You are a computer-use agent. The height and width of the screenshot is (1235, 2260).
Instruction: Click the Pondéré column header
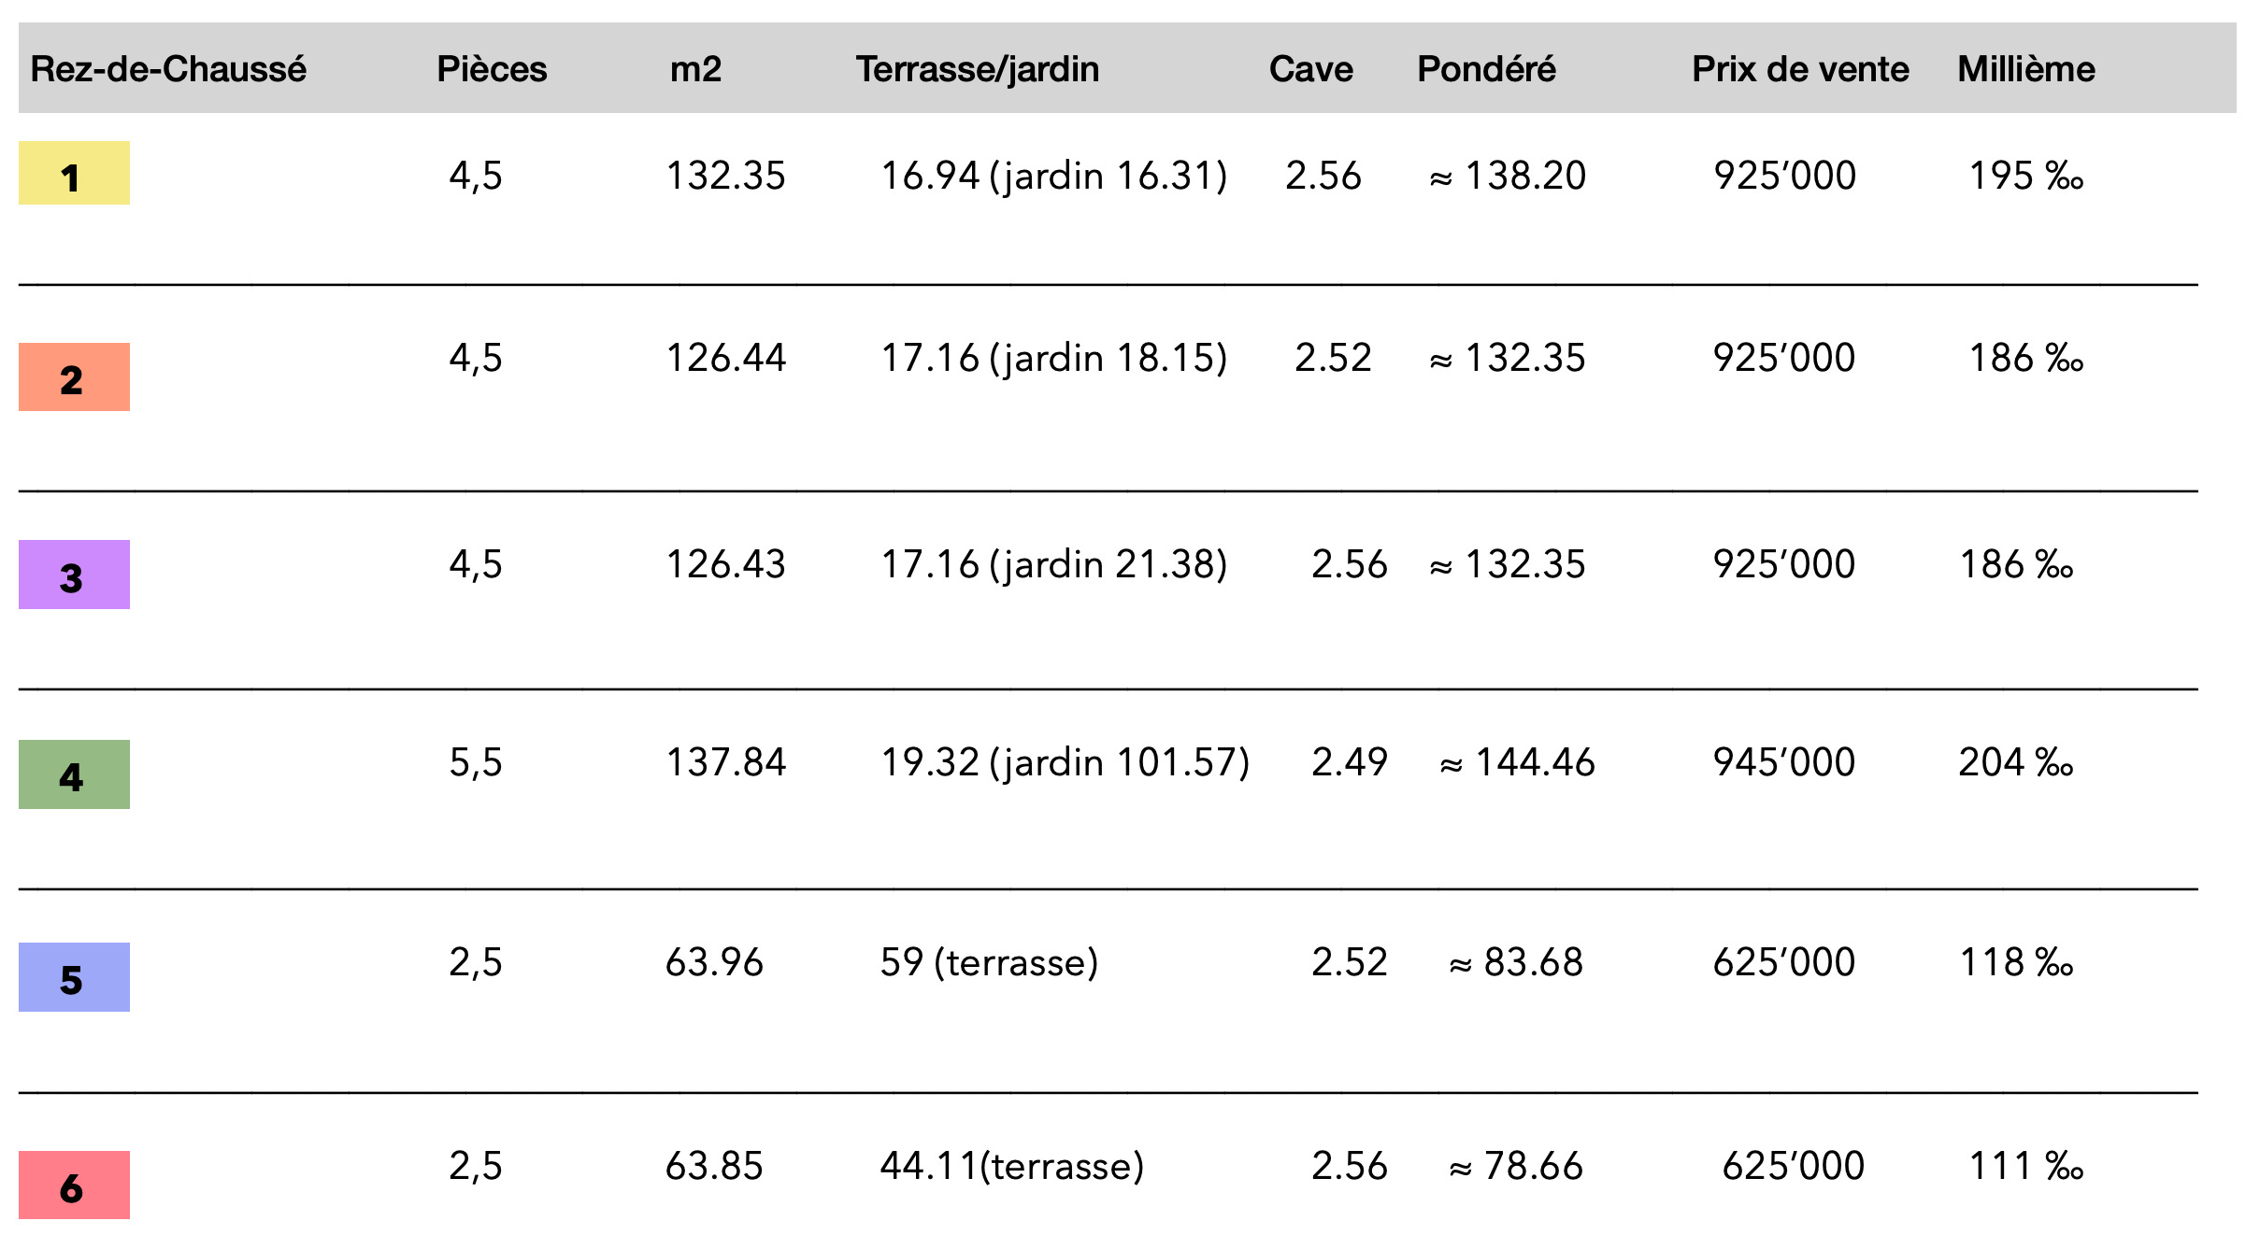(x=1486, y=69)
